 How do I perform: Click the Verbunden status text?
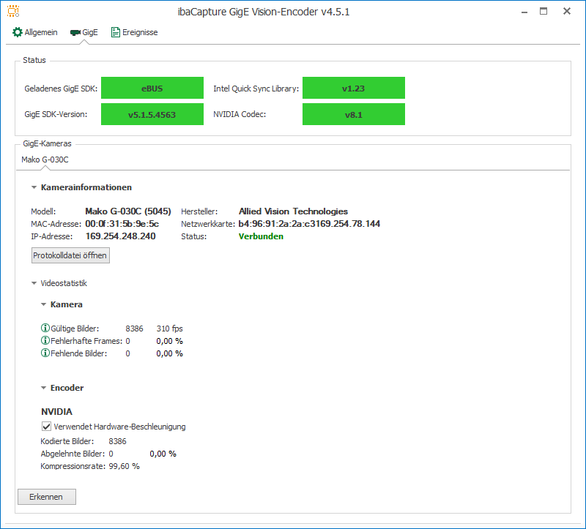261,236
